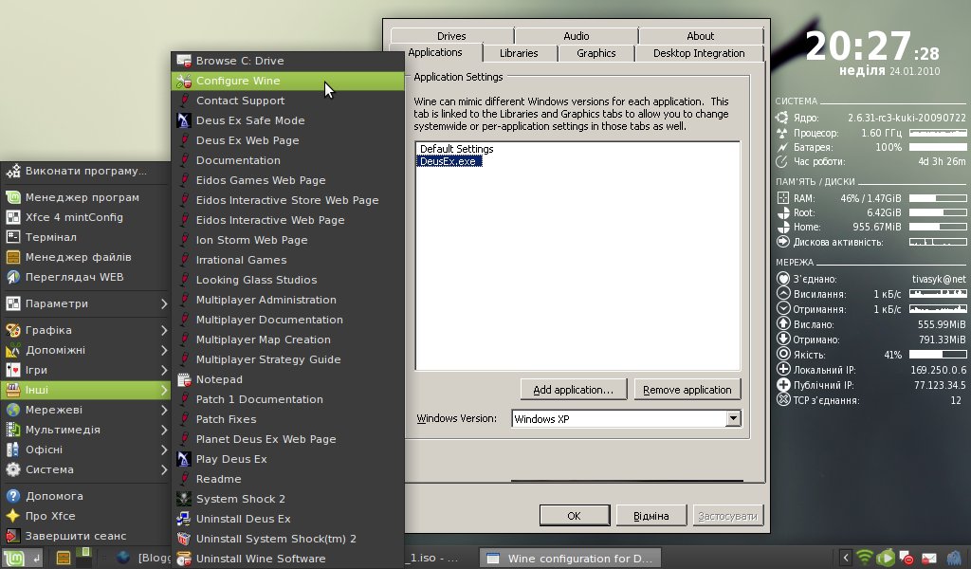Open Eidos Games Web Page entry
This screenshot has height=569, width=971.
click(x=287, y=180)
